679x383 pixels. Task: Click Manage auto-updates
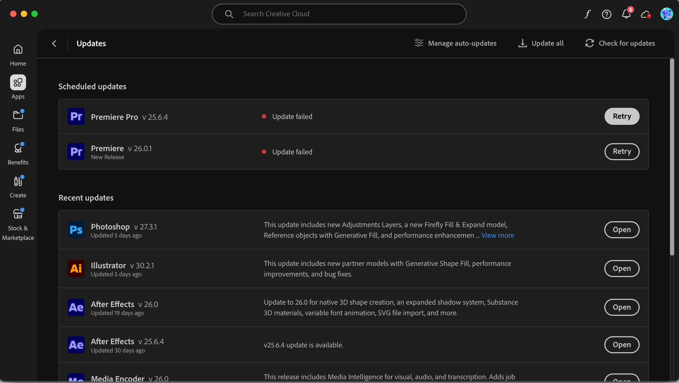point(455,43)
